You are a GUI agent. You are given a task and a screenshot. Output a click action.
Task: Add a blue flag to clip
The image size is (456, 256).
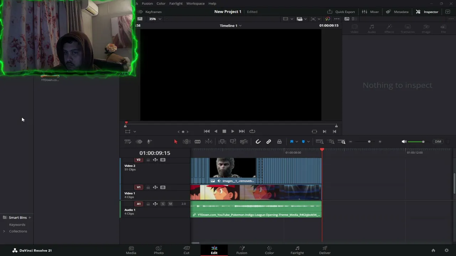[x=291, y=142]
